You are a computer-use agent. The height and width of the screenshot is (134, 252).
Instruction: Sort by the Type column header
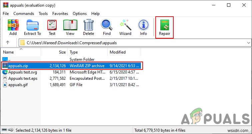click(87, 52)
